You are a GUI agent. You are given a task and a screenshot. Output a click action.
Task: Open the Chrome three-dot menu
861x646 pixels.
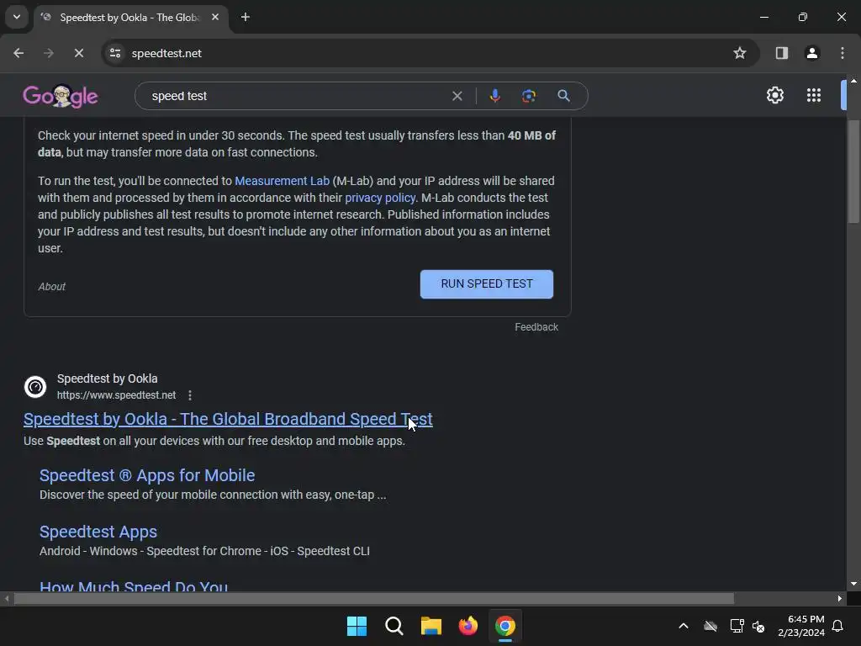tap(842, 53)
